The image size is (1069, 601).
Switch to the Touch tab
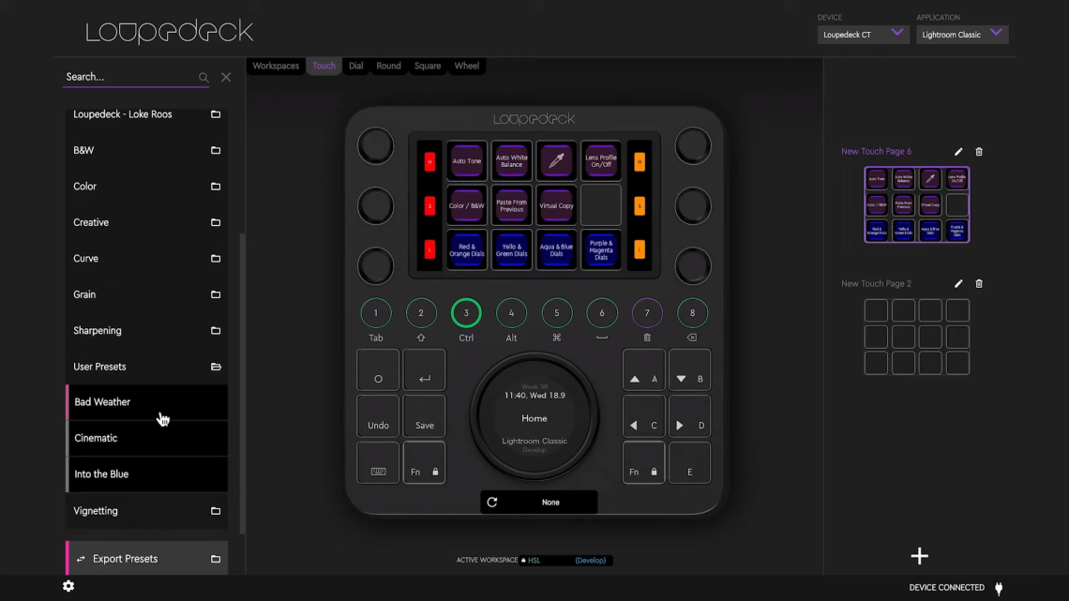click(x=324, y=66)
